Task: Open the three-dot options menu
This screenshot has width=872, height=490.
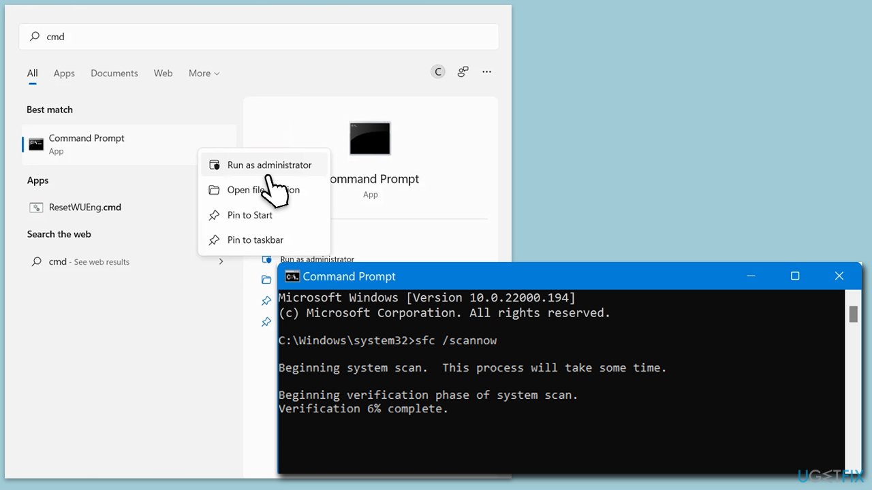Action: coord(486,71)
